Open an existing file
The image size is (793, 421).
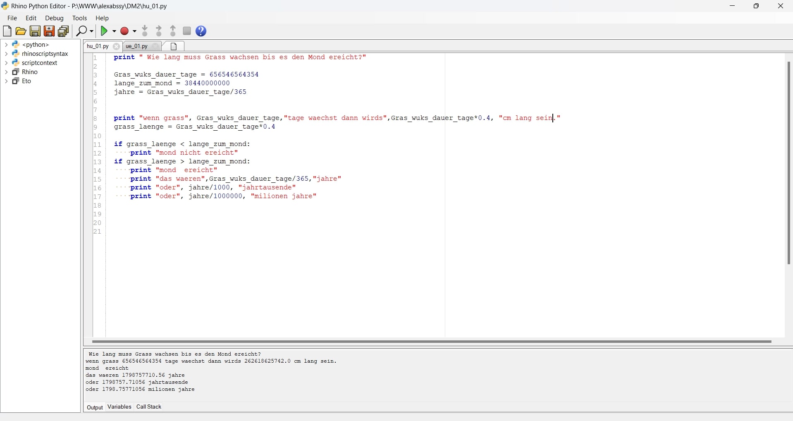20,31
